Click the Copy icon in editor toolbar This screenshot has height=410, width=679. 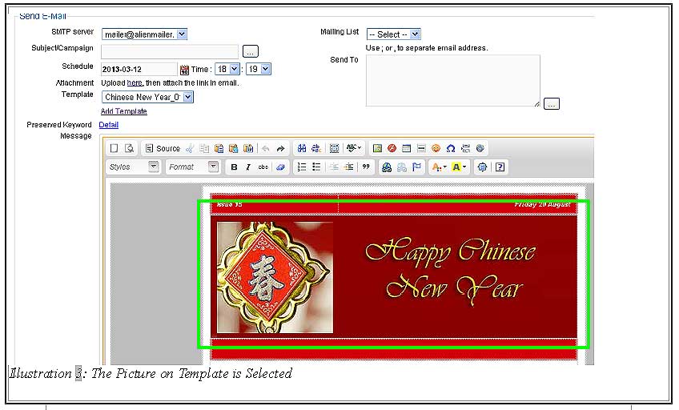click(204, 148)
